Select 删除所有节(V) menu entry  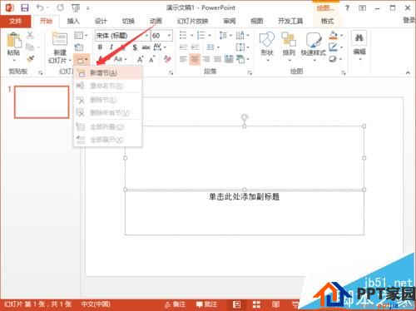point(108,112)
